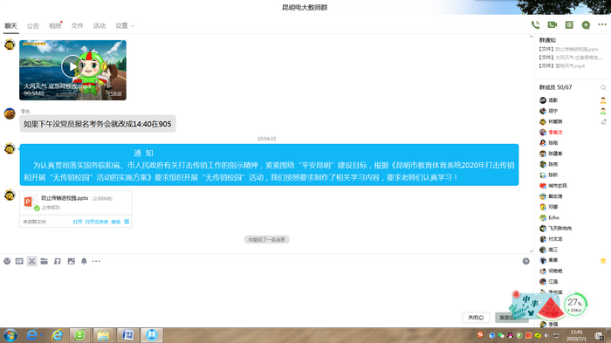
Task: Open the 文件 tab
Action: pos(77,25)
